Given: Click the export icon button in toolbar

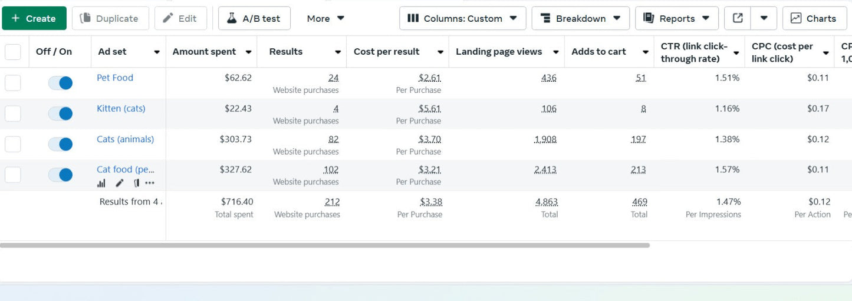Looking at the screenshot, I should [x=738, y=18].
